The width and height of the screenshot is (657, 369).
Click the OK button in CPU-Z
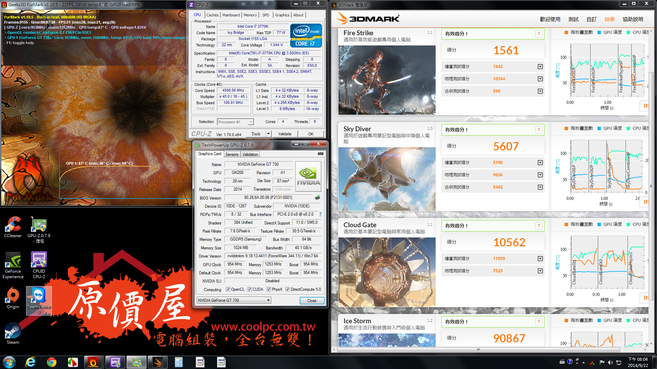(311, 134)
